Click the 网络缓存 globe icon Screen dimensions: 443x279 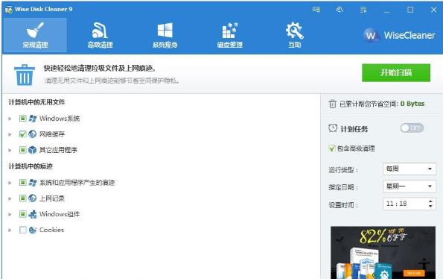pos(33,134)
